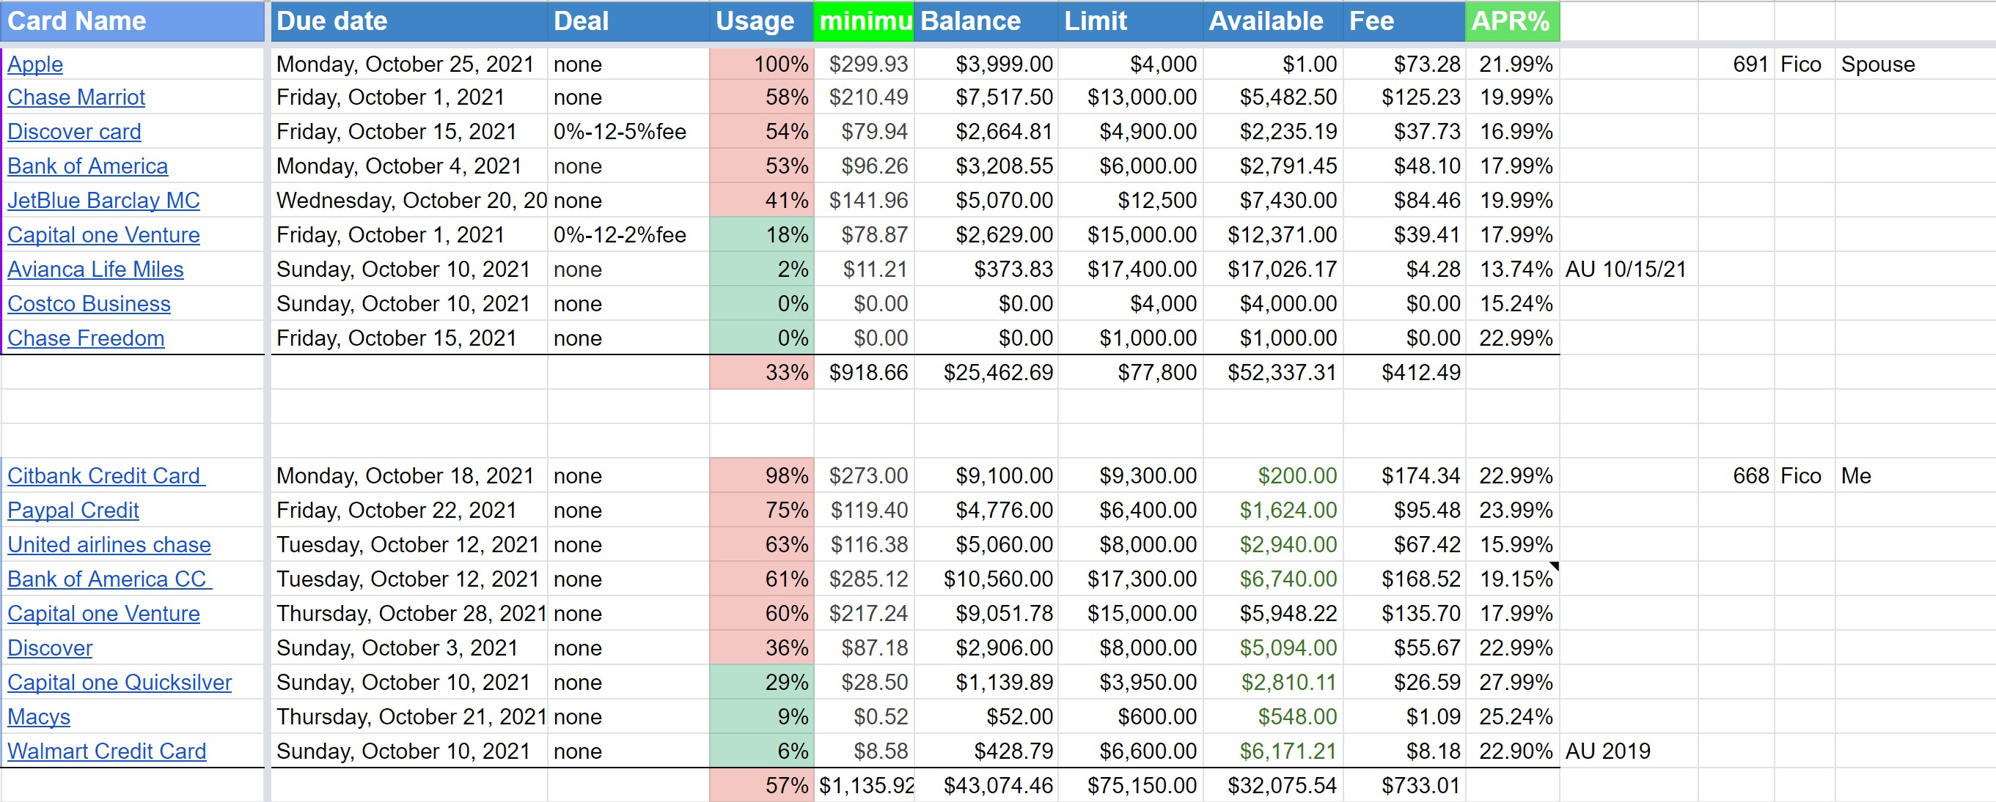
Task: Open the Apple card link
Action: coord(35,64)
